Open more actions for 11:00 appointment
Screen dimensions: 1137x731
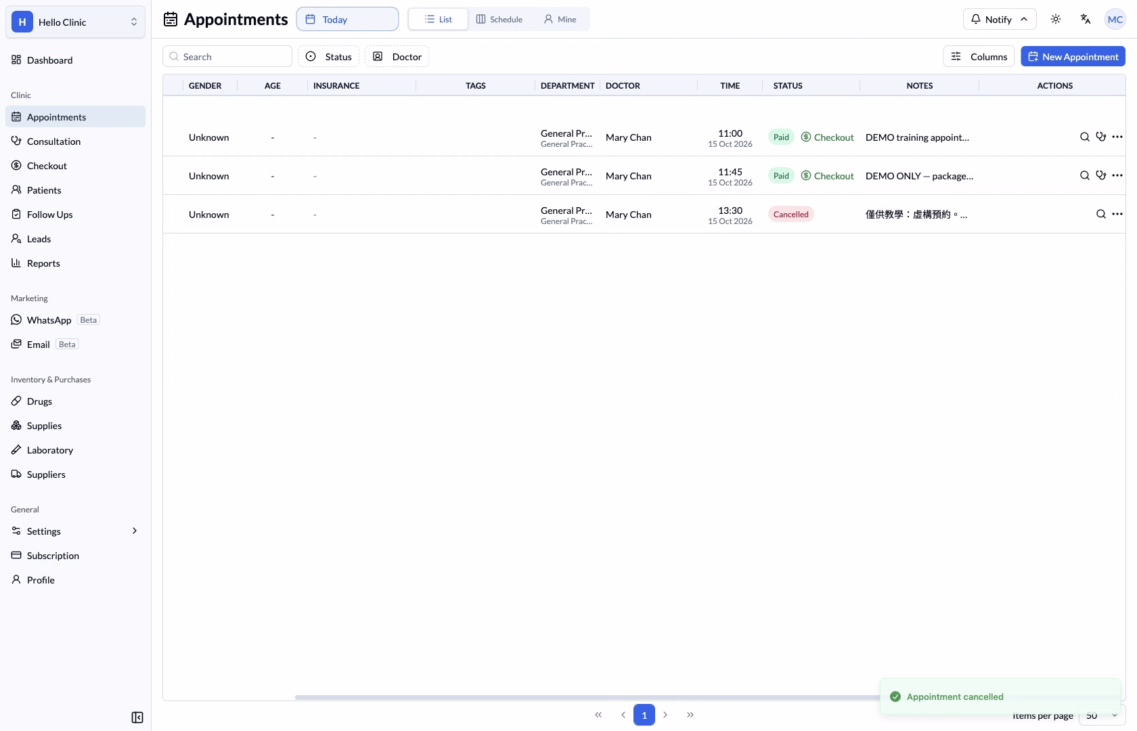(x=1117, y=137)
